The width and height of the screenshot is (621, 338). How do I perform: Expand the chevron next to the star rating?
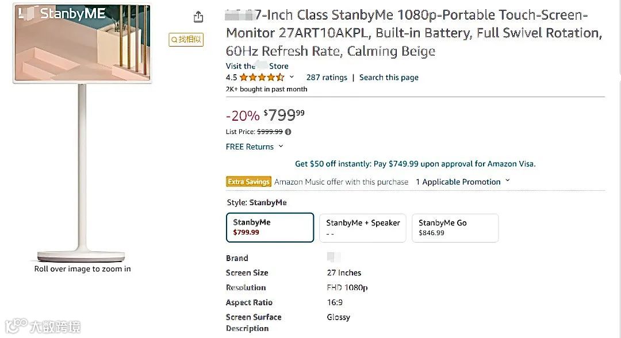(x=292, y=77)
